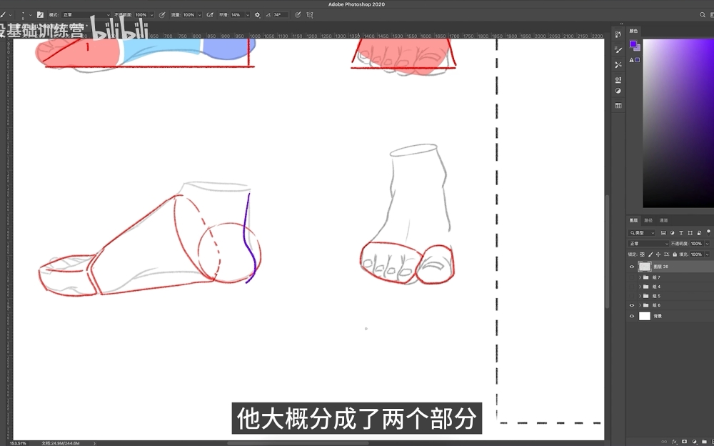The width and height of the screenshot is (714, 446).
Task: Toggle pressure for size icon in options bar
Action: pyautogui.click(x=298, y=14)
